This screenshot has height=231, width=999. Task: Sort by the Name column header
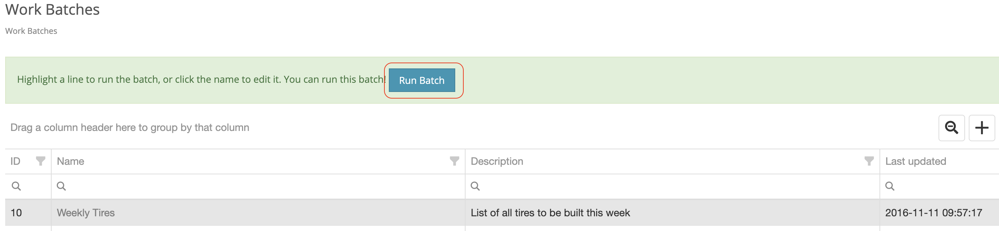[x=70, y=161]
